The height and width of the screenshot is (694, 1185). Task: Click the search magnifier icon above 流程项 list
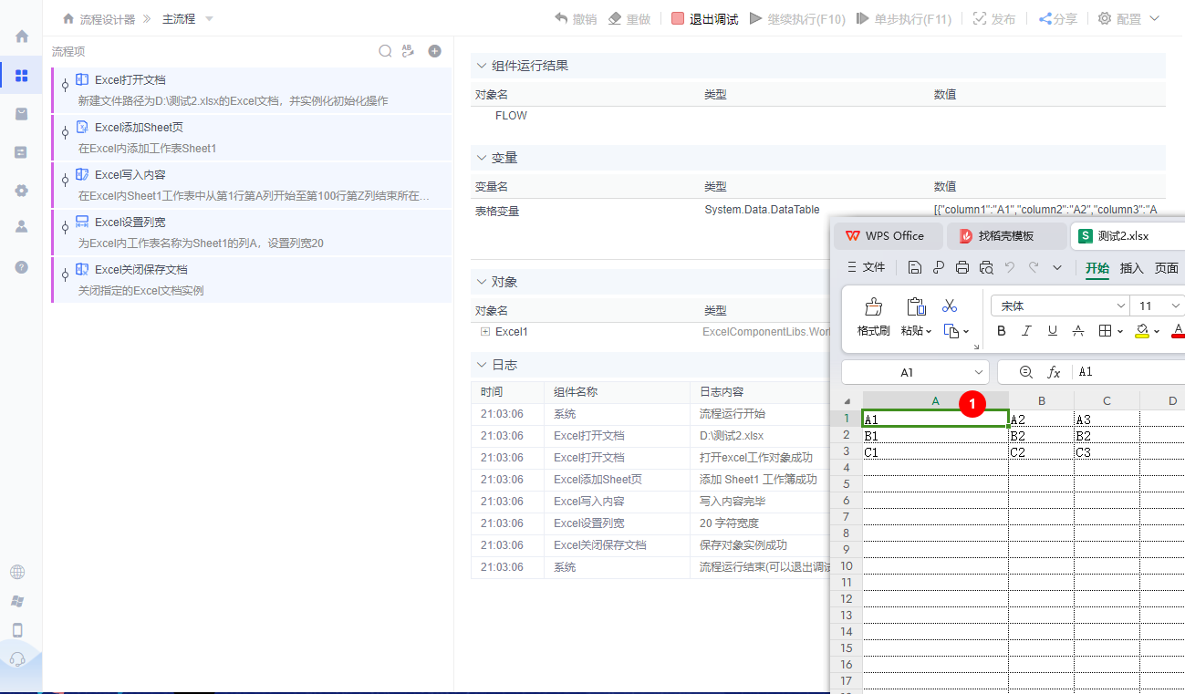pos(385,51)
